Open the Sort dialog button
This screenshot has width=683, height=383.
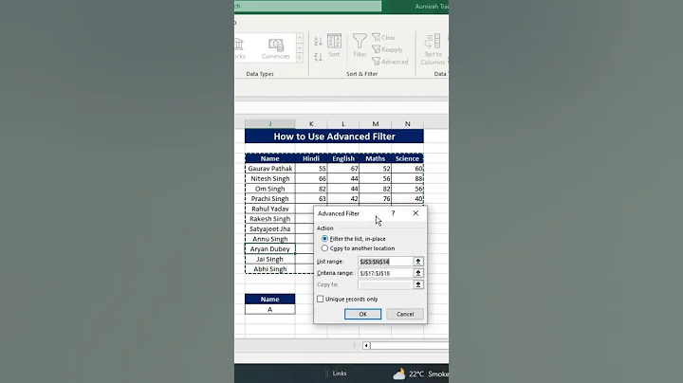coord(334,46)
